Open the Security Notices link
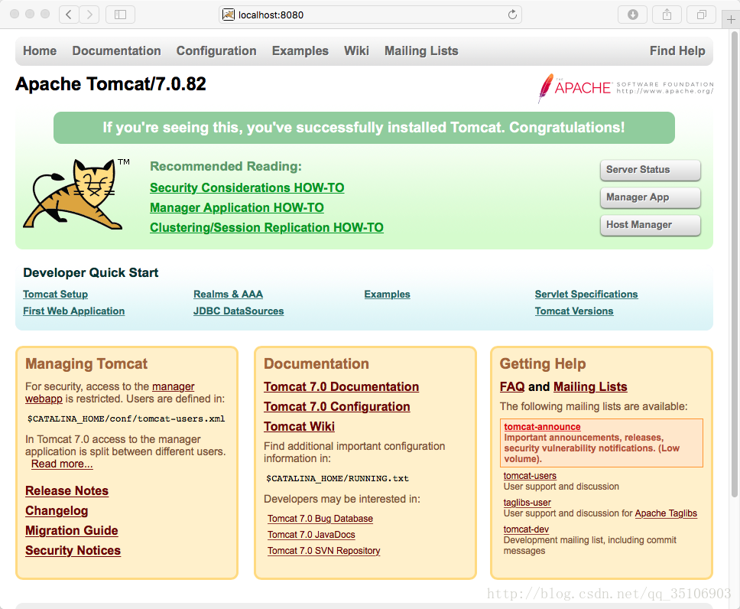The image size is (740, 609). (73, 550)
